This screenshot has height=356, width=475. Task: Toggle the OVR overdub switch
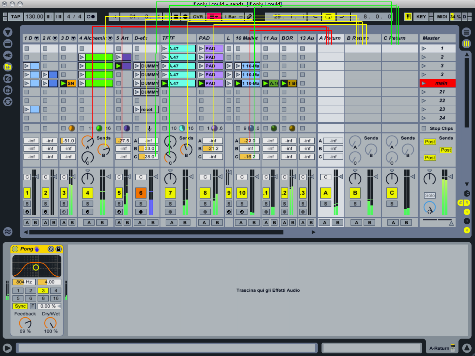(198, 17)
